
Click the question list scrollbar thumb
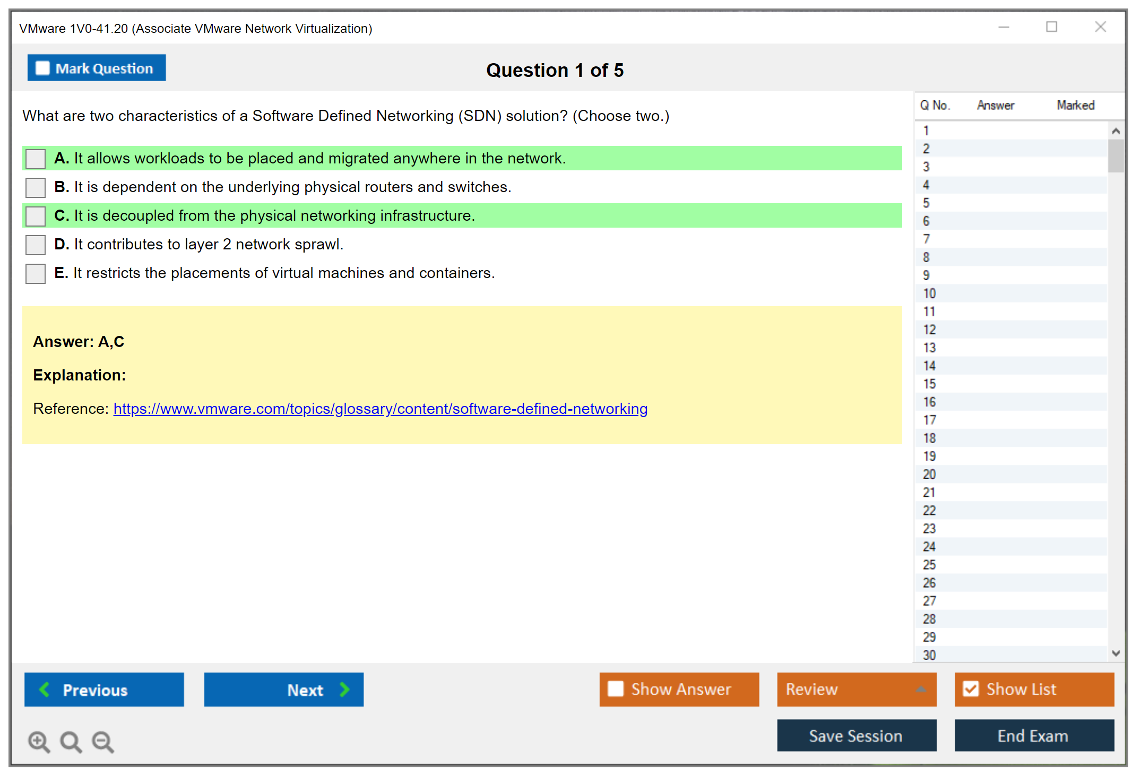(x=1116, y=155)
